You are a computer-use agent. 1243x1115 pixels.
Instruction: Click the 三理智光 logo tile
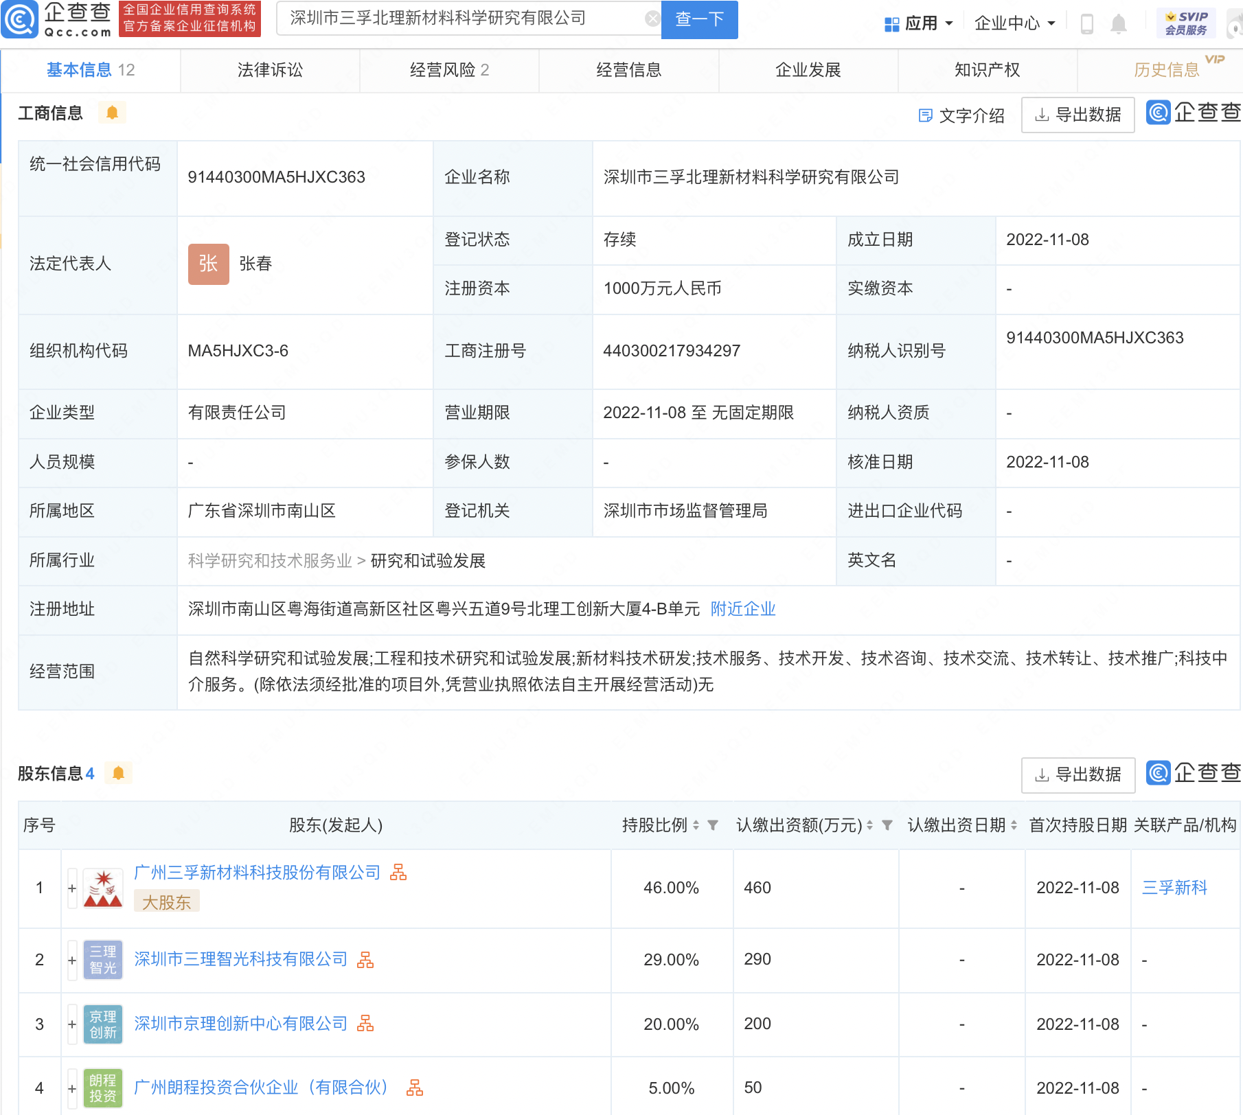pyautogui.click(x=103, y=959)
